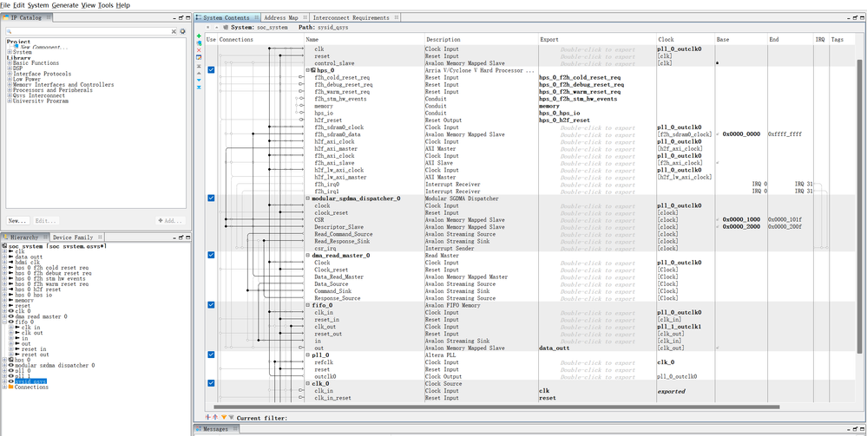Click the Edit parameters icon in sidebar

[x=199, y=57]
